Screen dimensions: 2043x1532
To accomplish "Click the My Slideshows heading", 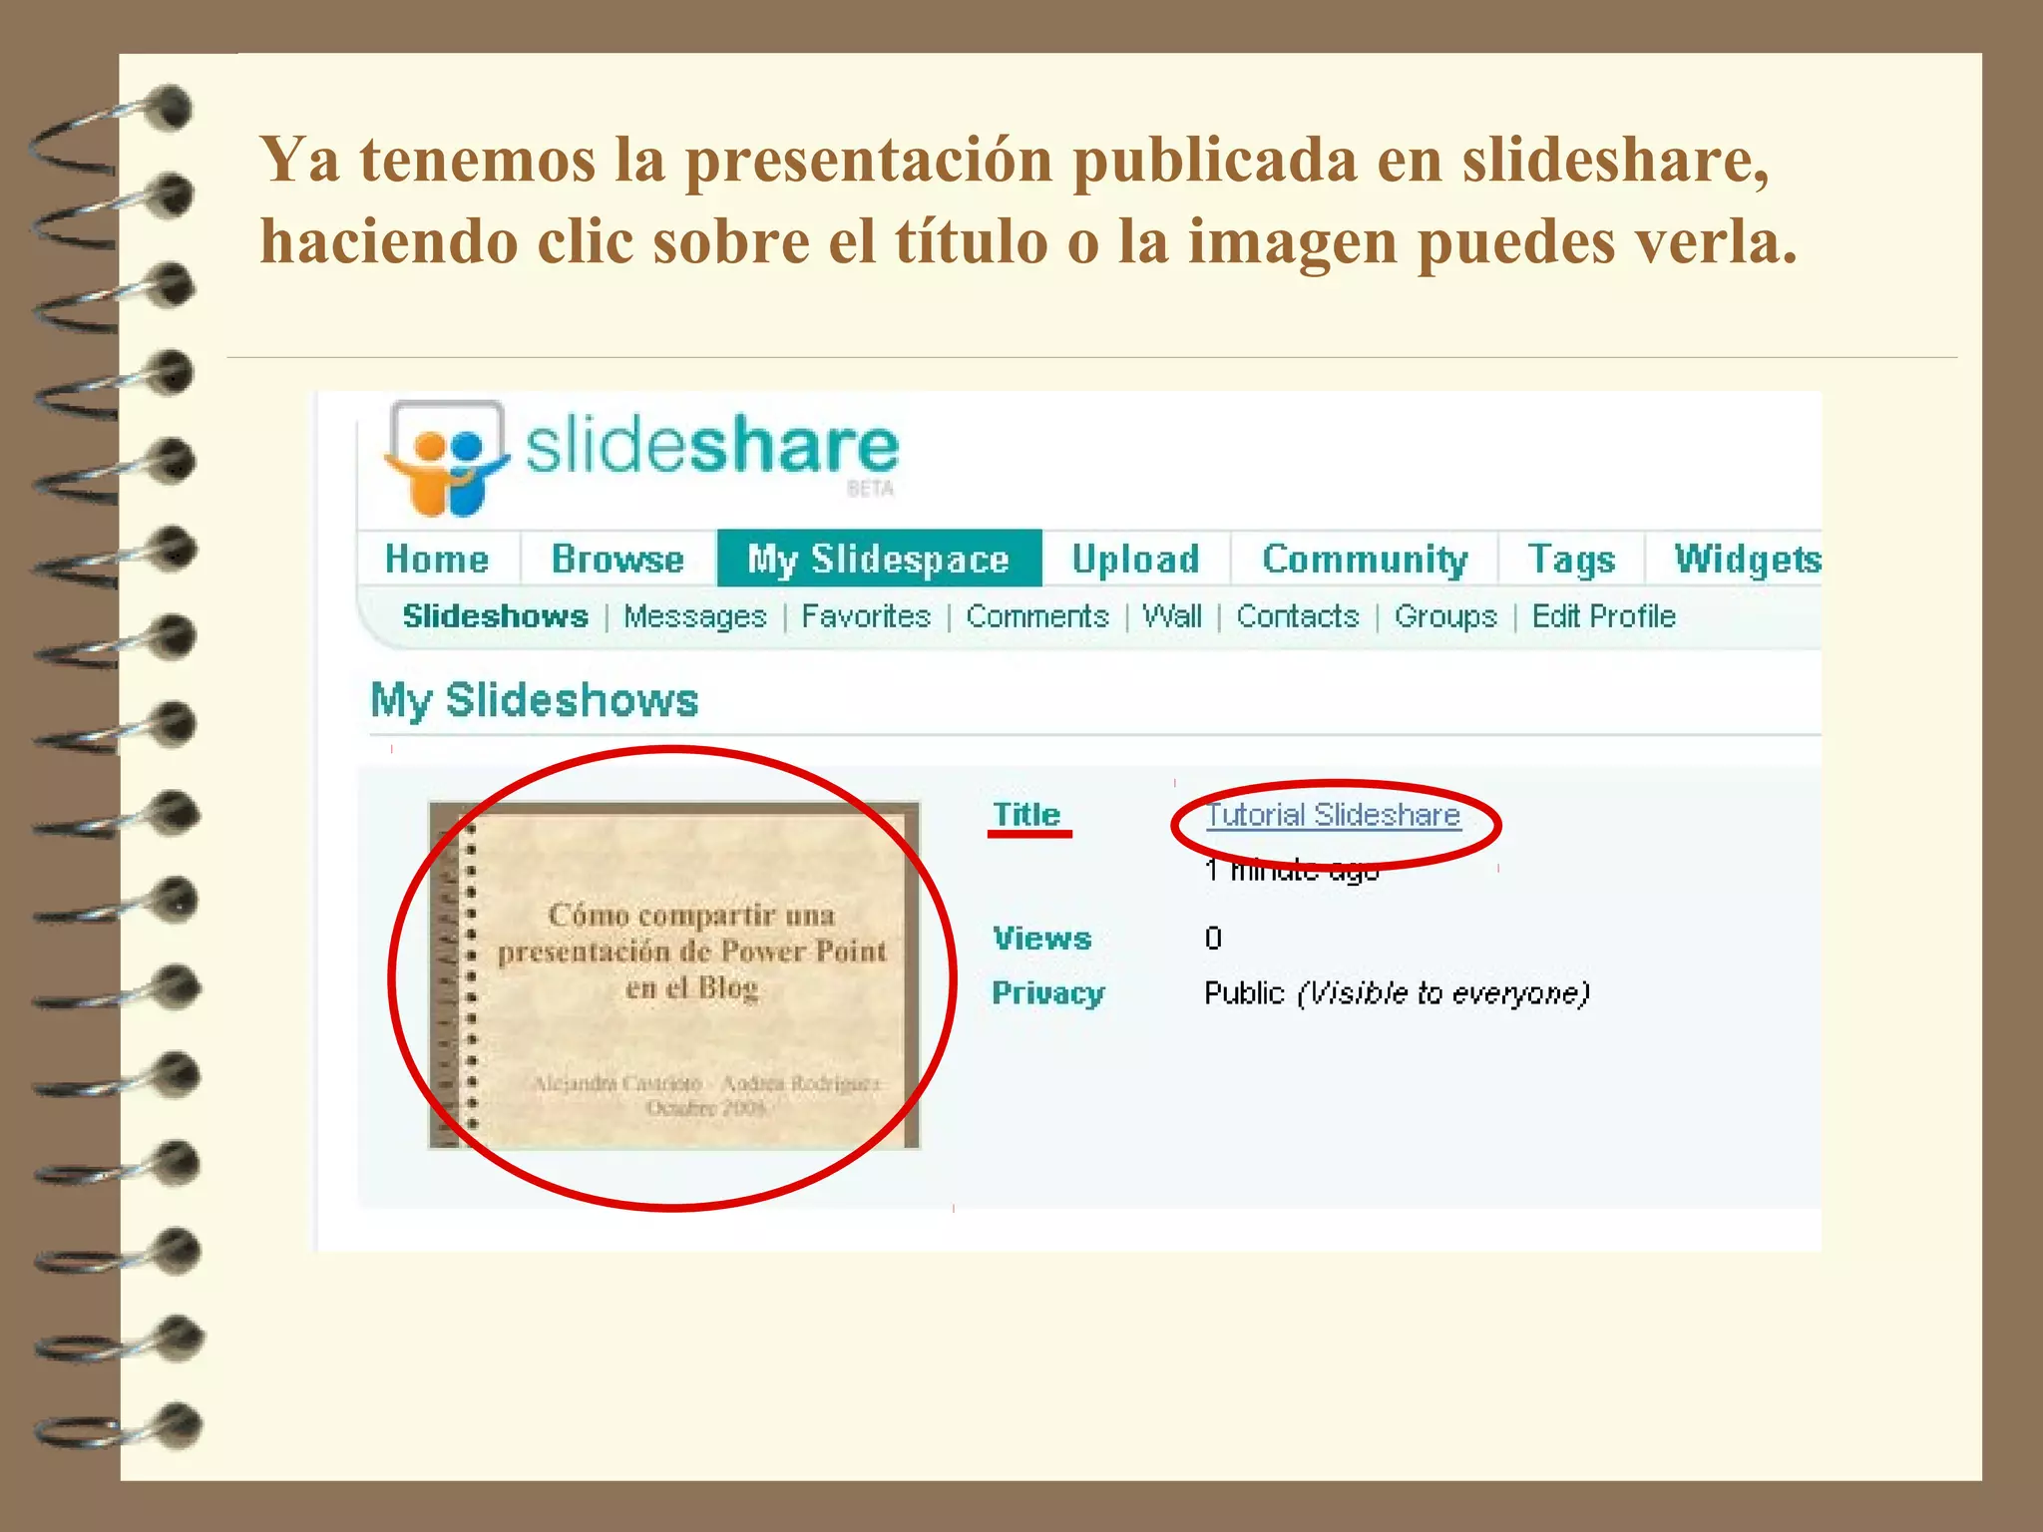I will click(x=535, y=700).
